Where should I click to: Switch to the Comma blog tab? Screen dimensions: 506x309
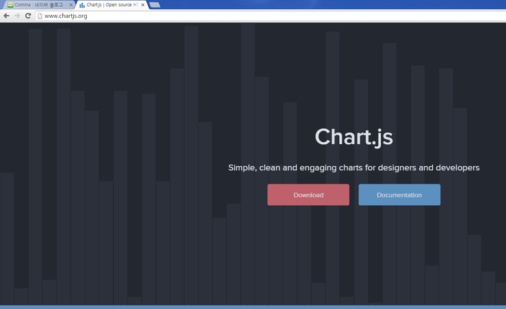click(39, 5)
